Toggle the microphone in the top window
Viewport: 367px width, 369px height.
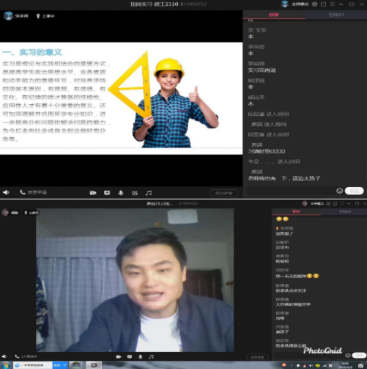(x=121, y=193)
